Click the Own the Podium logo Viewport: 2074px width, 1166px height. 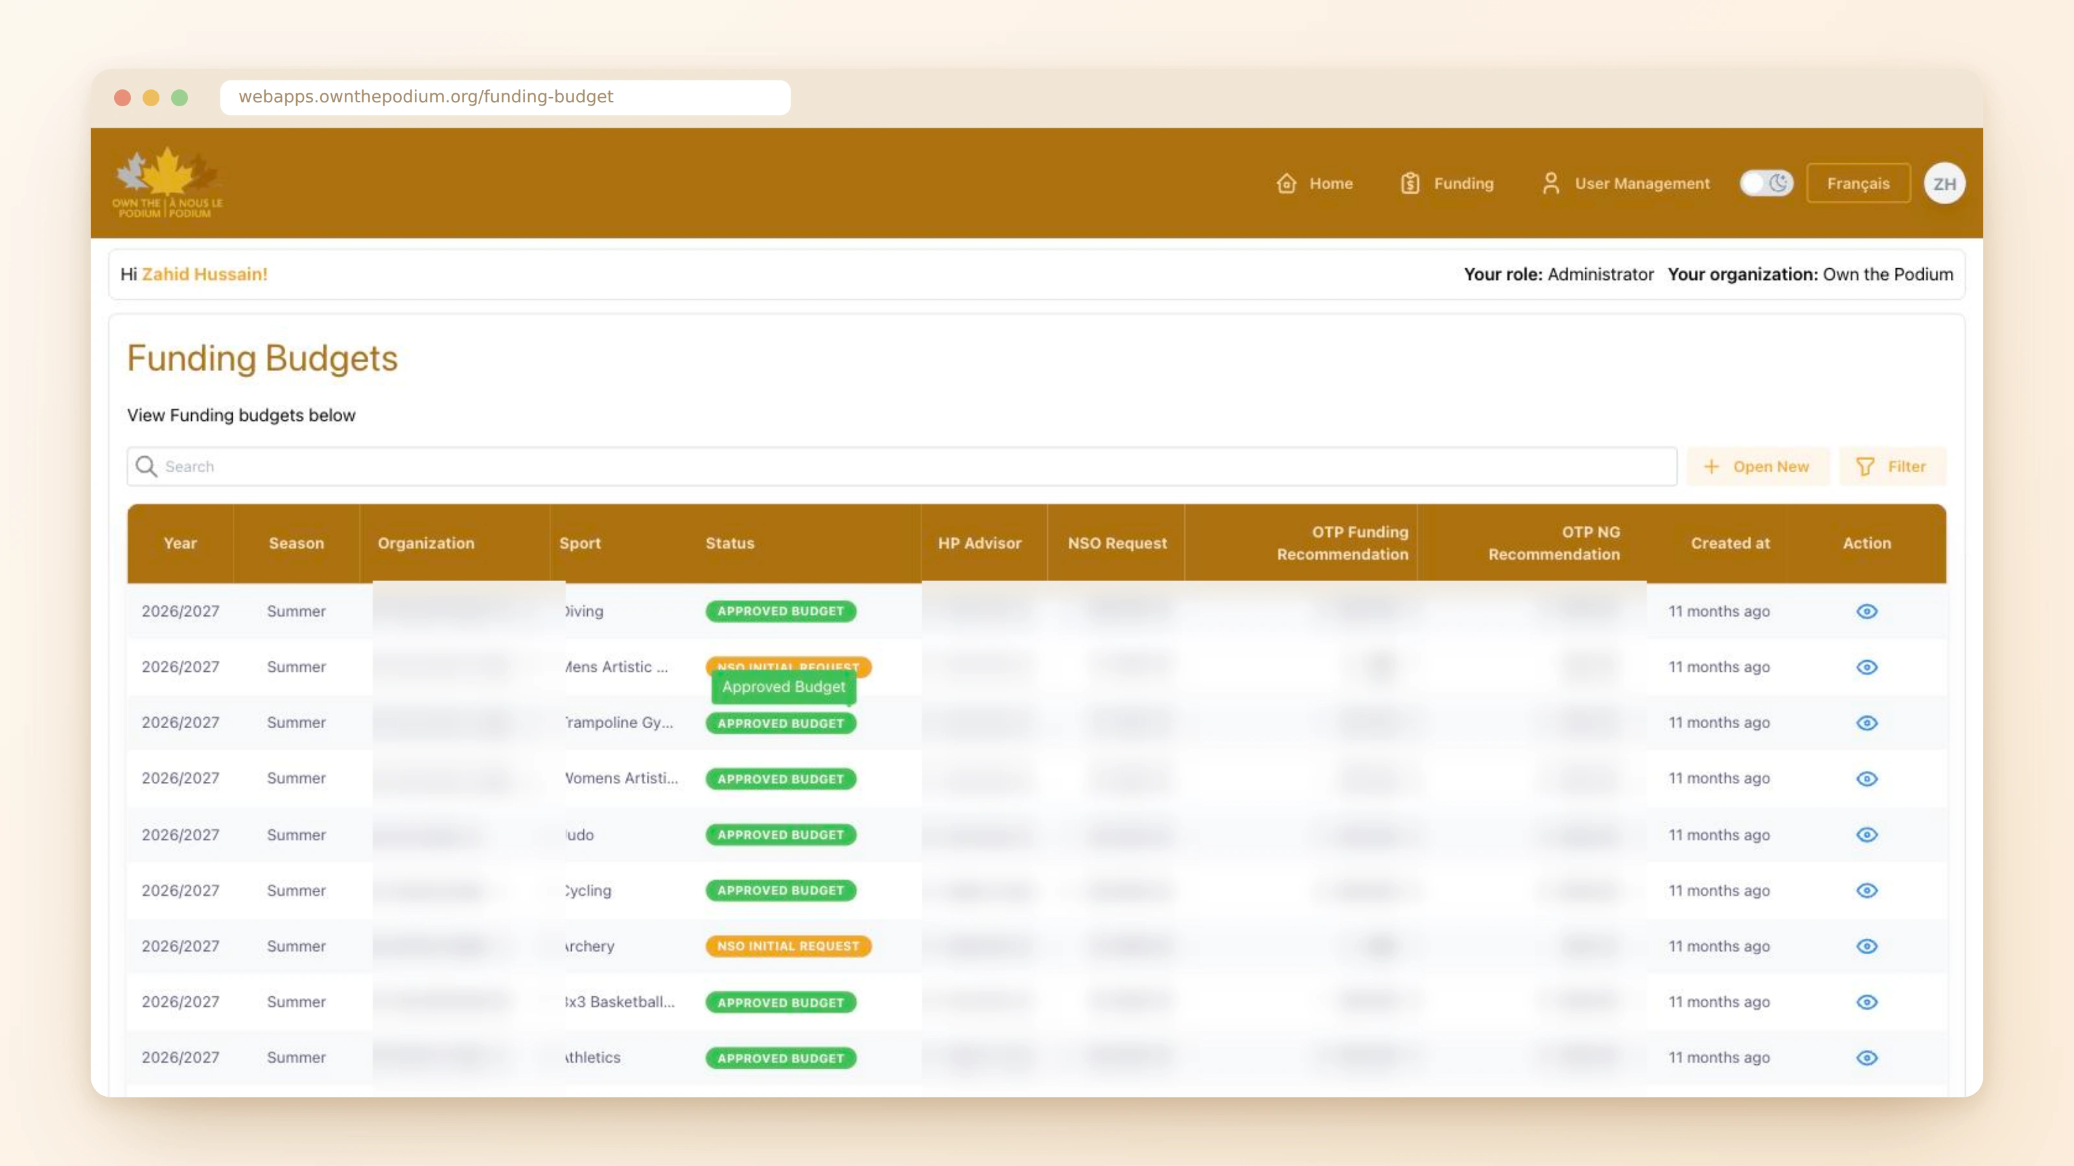pyautogui.click(x=167, y=183)
